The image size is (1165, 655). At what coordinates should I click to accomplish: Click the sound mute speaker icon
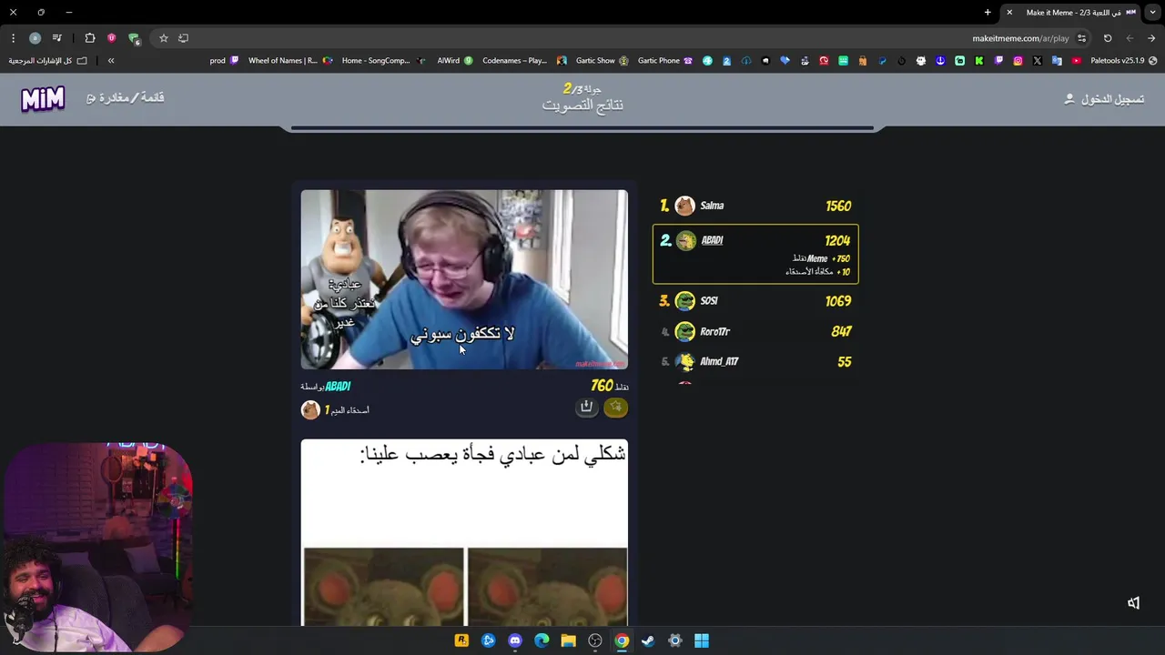1133,603
